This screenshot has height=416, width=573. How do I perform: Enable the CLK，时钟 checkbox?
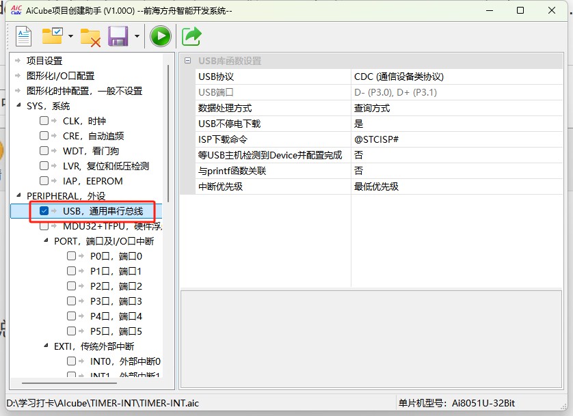tap(44, 121)
